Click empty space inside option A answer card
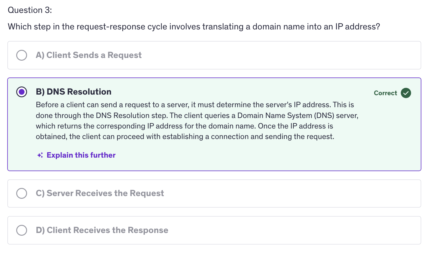Viewport: 428px width, 254px height. tap(271, 55)
